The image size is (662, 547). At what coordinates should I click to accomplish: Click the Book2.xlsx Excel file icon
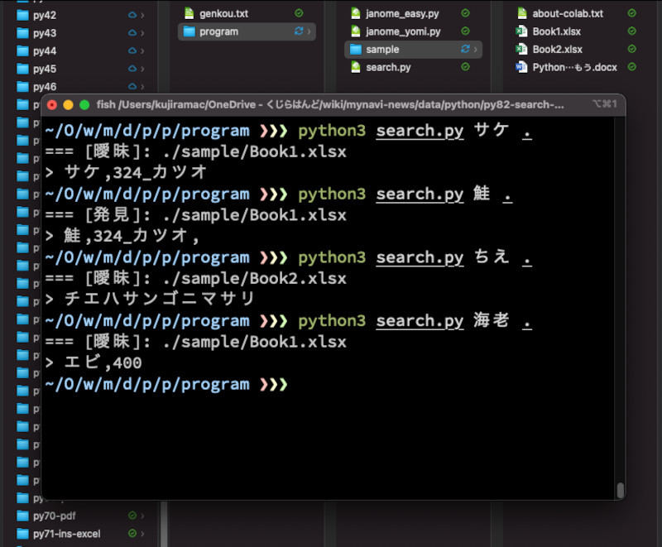pos(522,50)
